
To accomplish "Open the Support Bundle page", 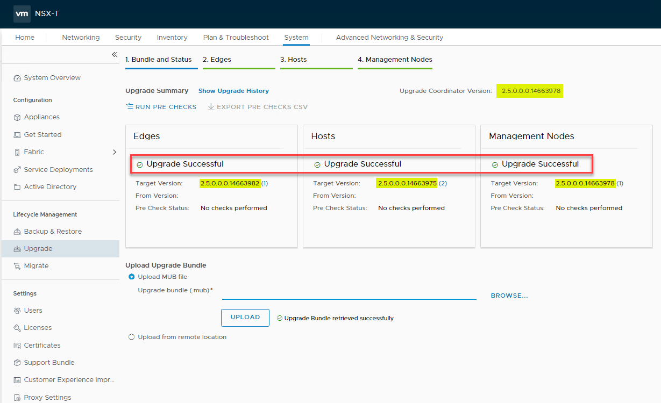I will coord(48,362).
